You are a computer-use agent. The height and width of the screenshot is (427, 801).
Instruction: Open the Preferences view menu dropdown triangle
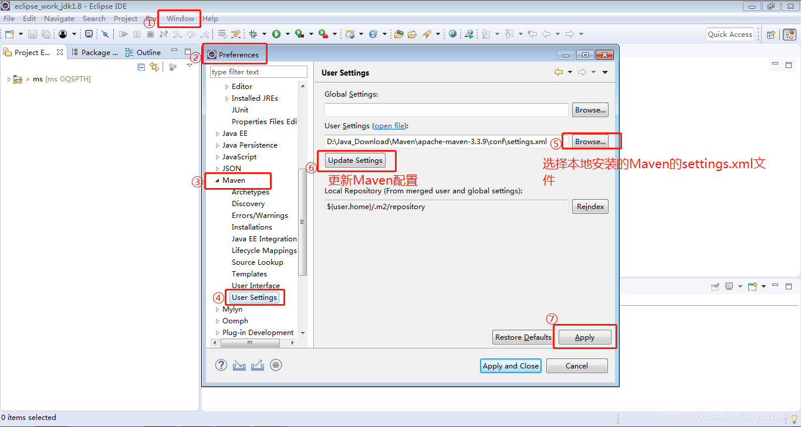pos(605,72)
